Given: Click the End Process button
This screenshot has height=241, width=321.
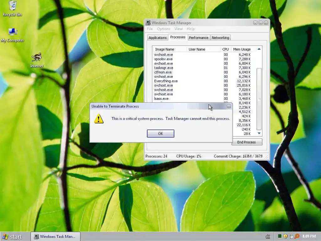Looking at the screenshot, I should click(247, 142).
